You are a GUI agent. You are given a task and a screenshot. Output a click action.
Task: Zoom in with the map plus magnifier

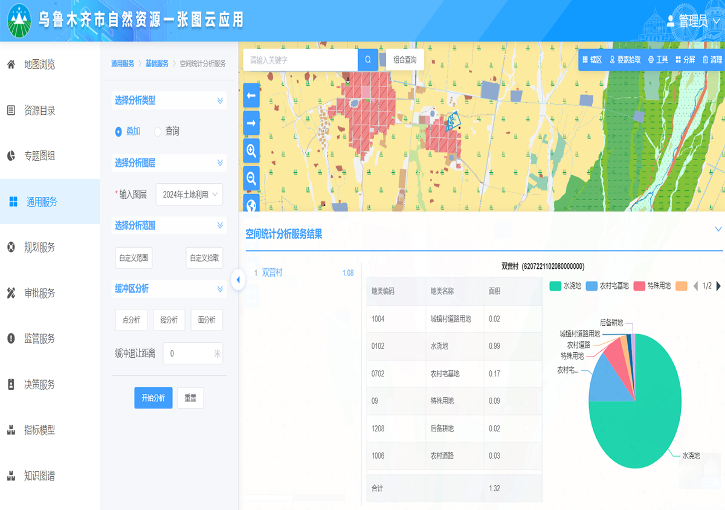point(251,150)
